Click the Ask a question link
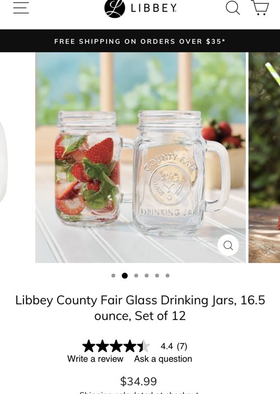The width and height of the screenshot is (280, 394). (x=163, y=359)
